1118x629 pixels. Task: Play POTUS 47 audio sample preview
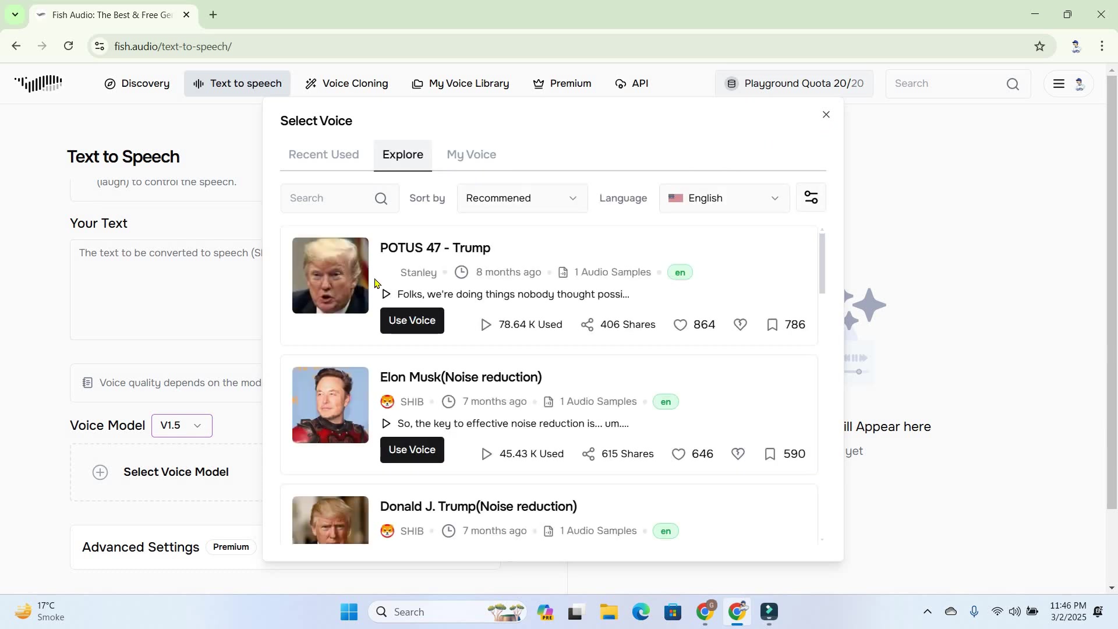pyautogui.click(x=386, y=295)
